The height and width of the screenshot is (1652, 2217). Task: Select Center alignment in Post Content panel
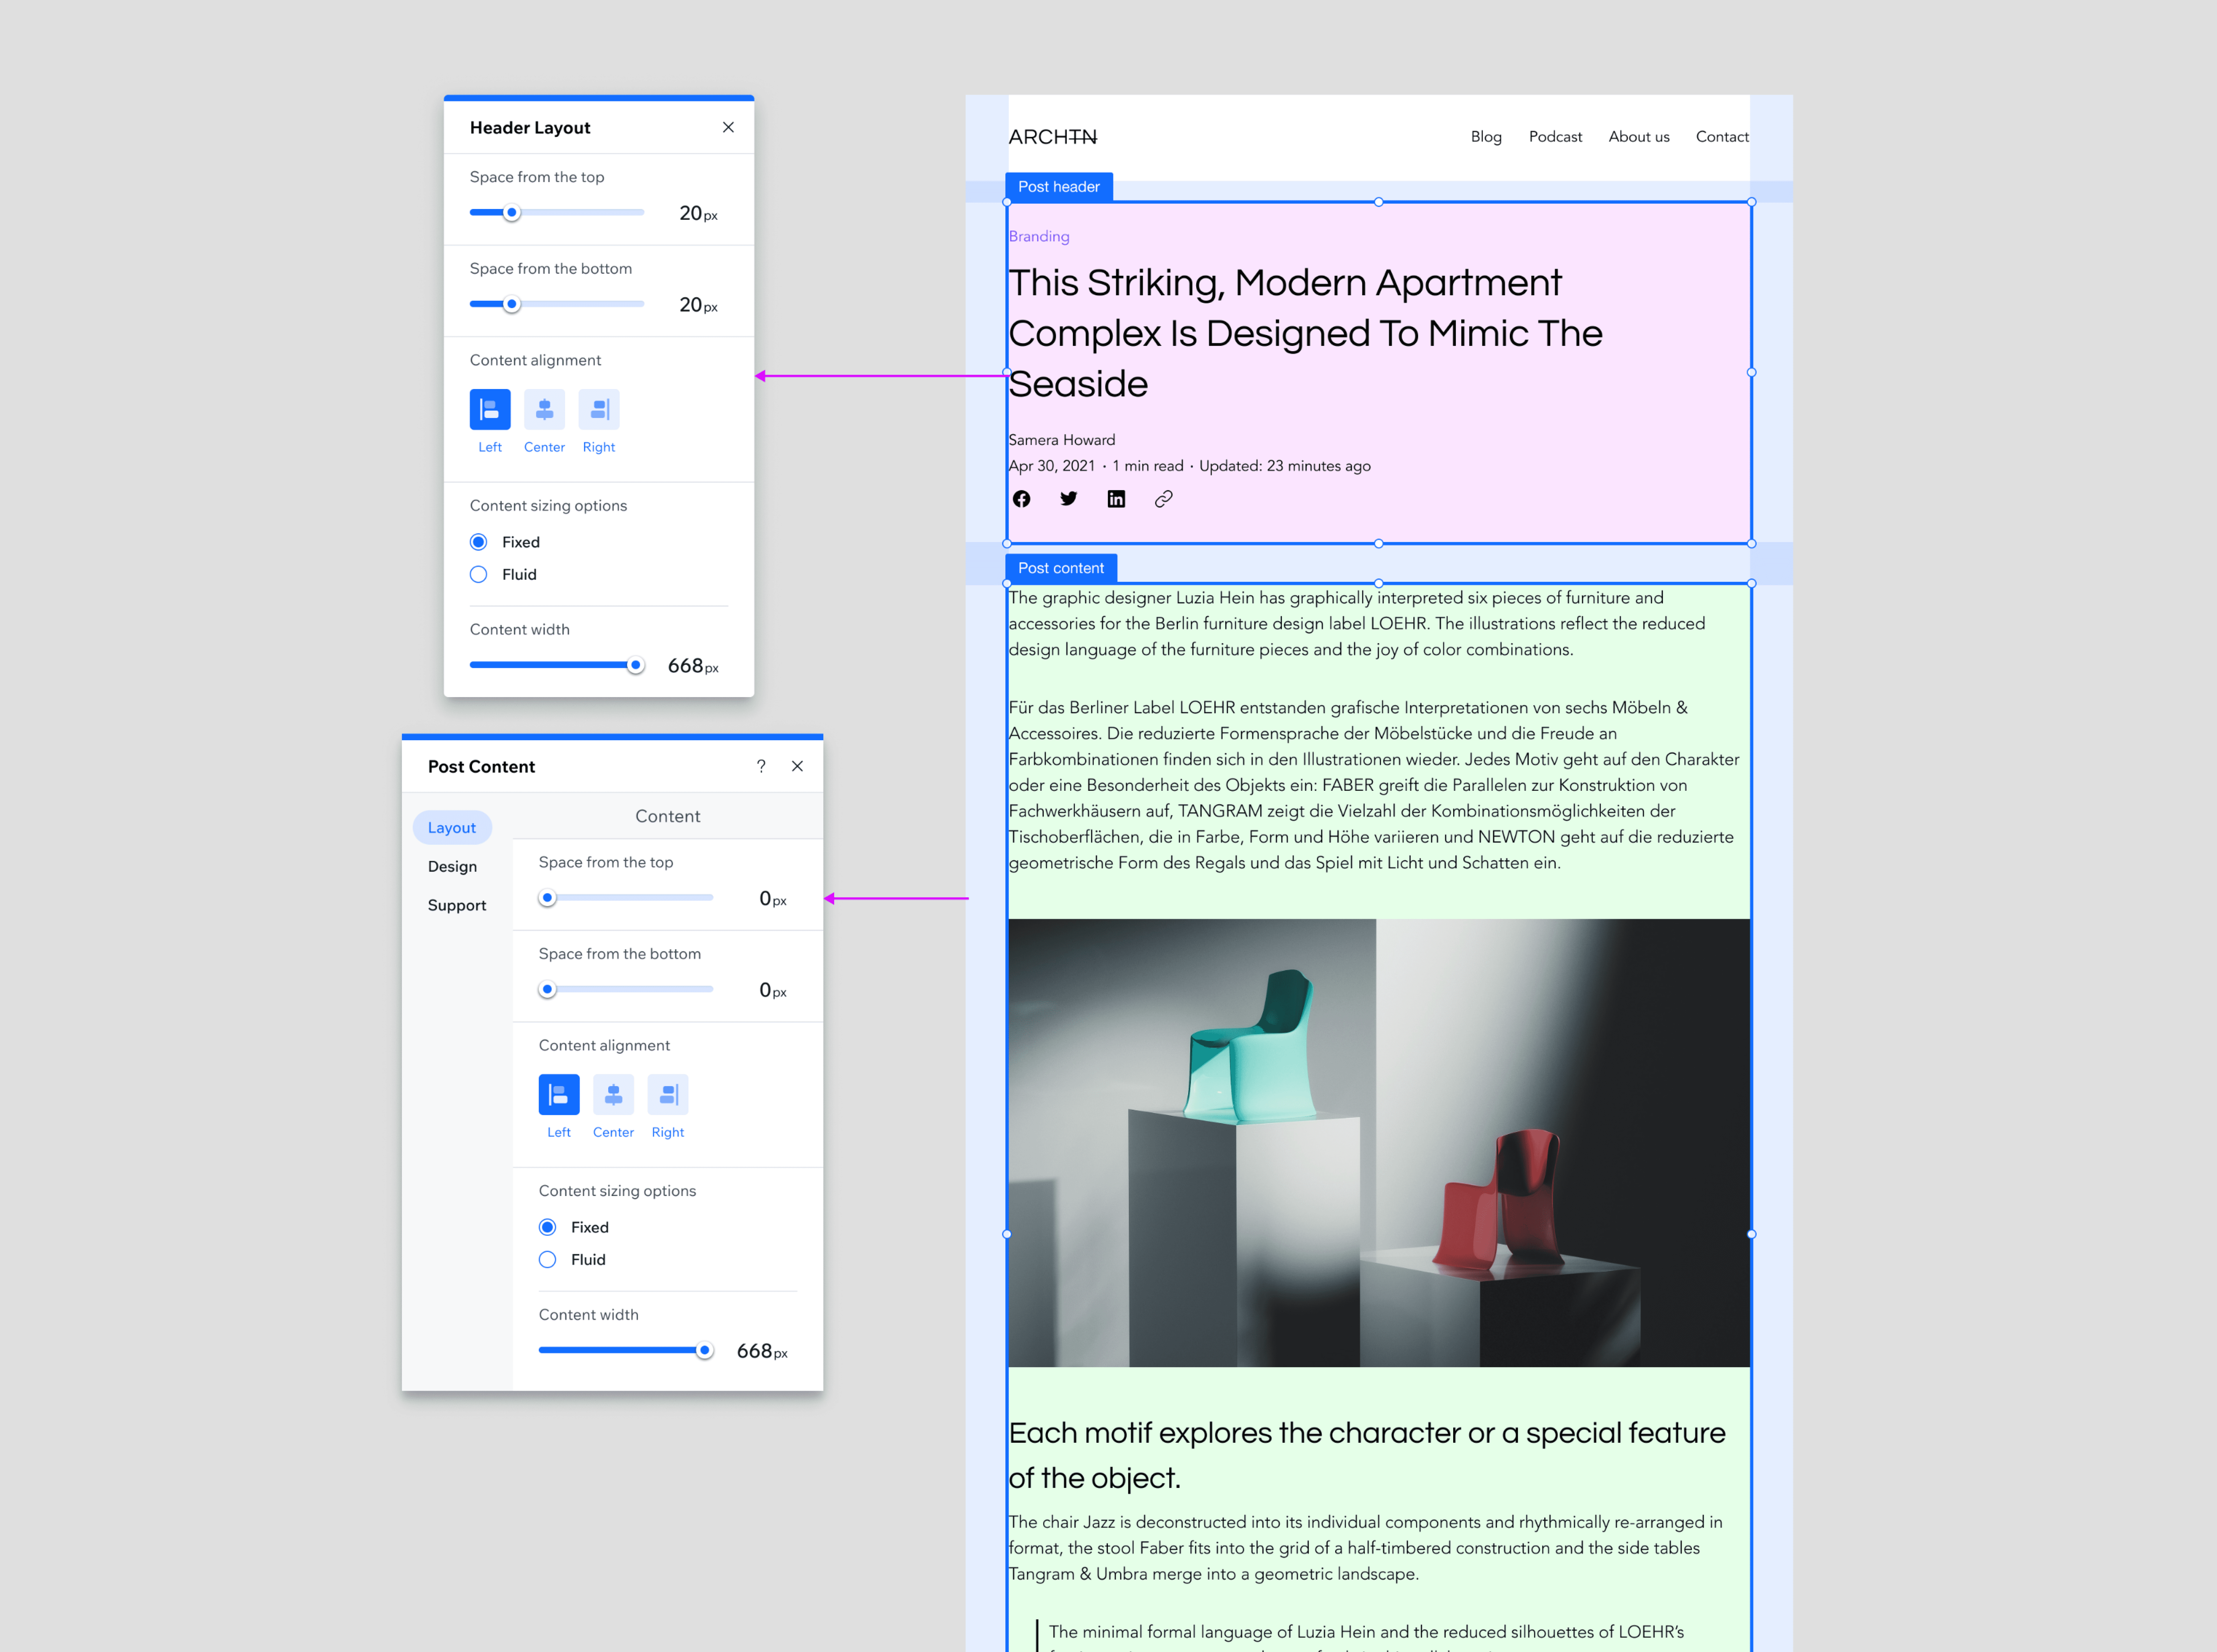(x=613, y=1094)
